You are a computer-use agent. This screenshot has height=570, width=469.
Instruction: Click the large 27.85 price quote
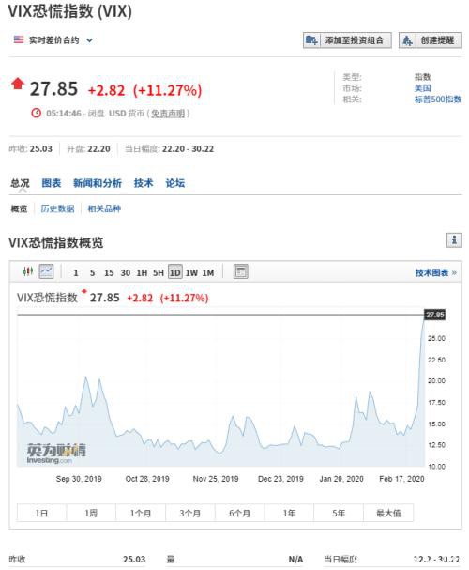click(53, 89)
